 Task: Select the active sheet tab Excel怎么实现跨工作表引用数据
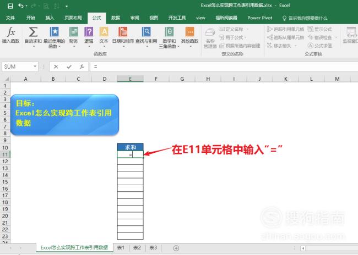tap(74, 248)
